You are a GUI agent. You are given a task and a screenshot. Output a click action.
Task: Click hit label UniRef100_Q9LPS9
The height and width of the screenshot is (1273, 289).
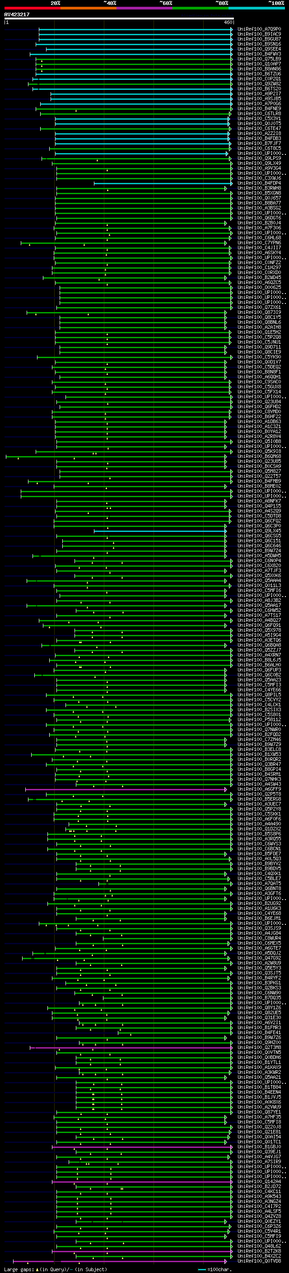(259, 158)
